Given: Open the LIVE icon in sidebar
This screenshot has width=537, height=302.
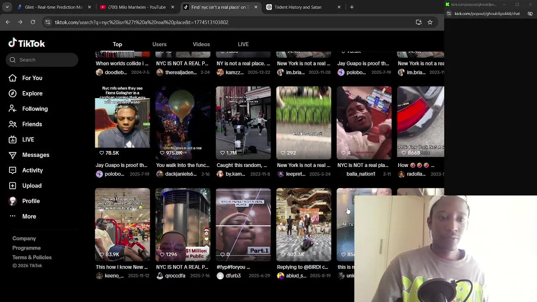Looking at the screenshot, I should click(13, 140).
